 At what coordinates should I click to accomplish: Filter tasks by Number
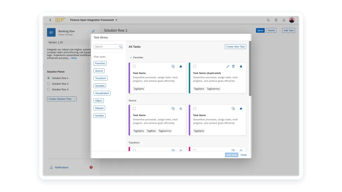(x=100, y=116)
